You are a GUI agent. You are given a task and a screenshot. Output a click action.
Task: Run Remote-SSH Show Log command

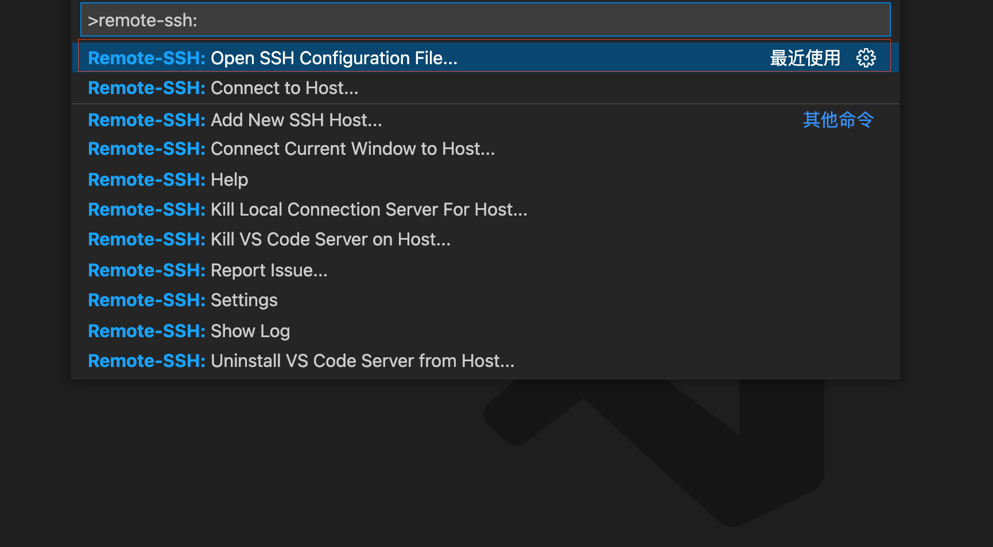tap(250, 331)
